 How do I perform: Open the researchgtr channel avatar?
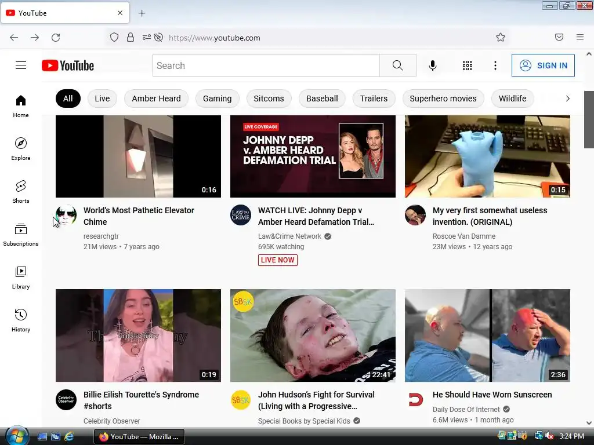click(x=66, y=215)
